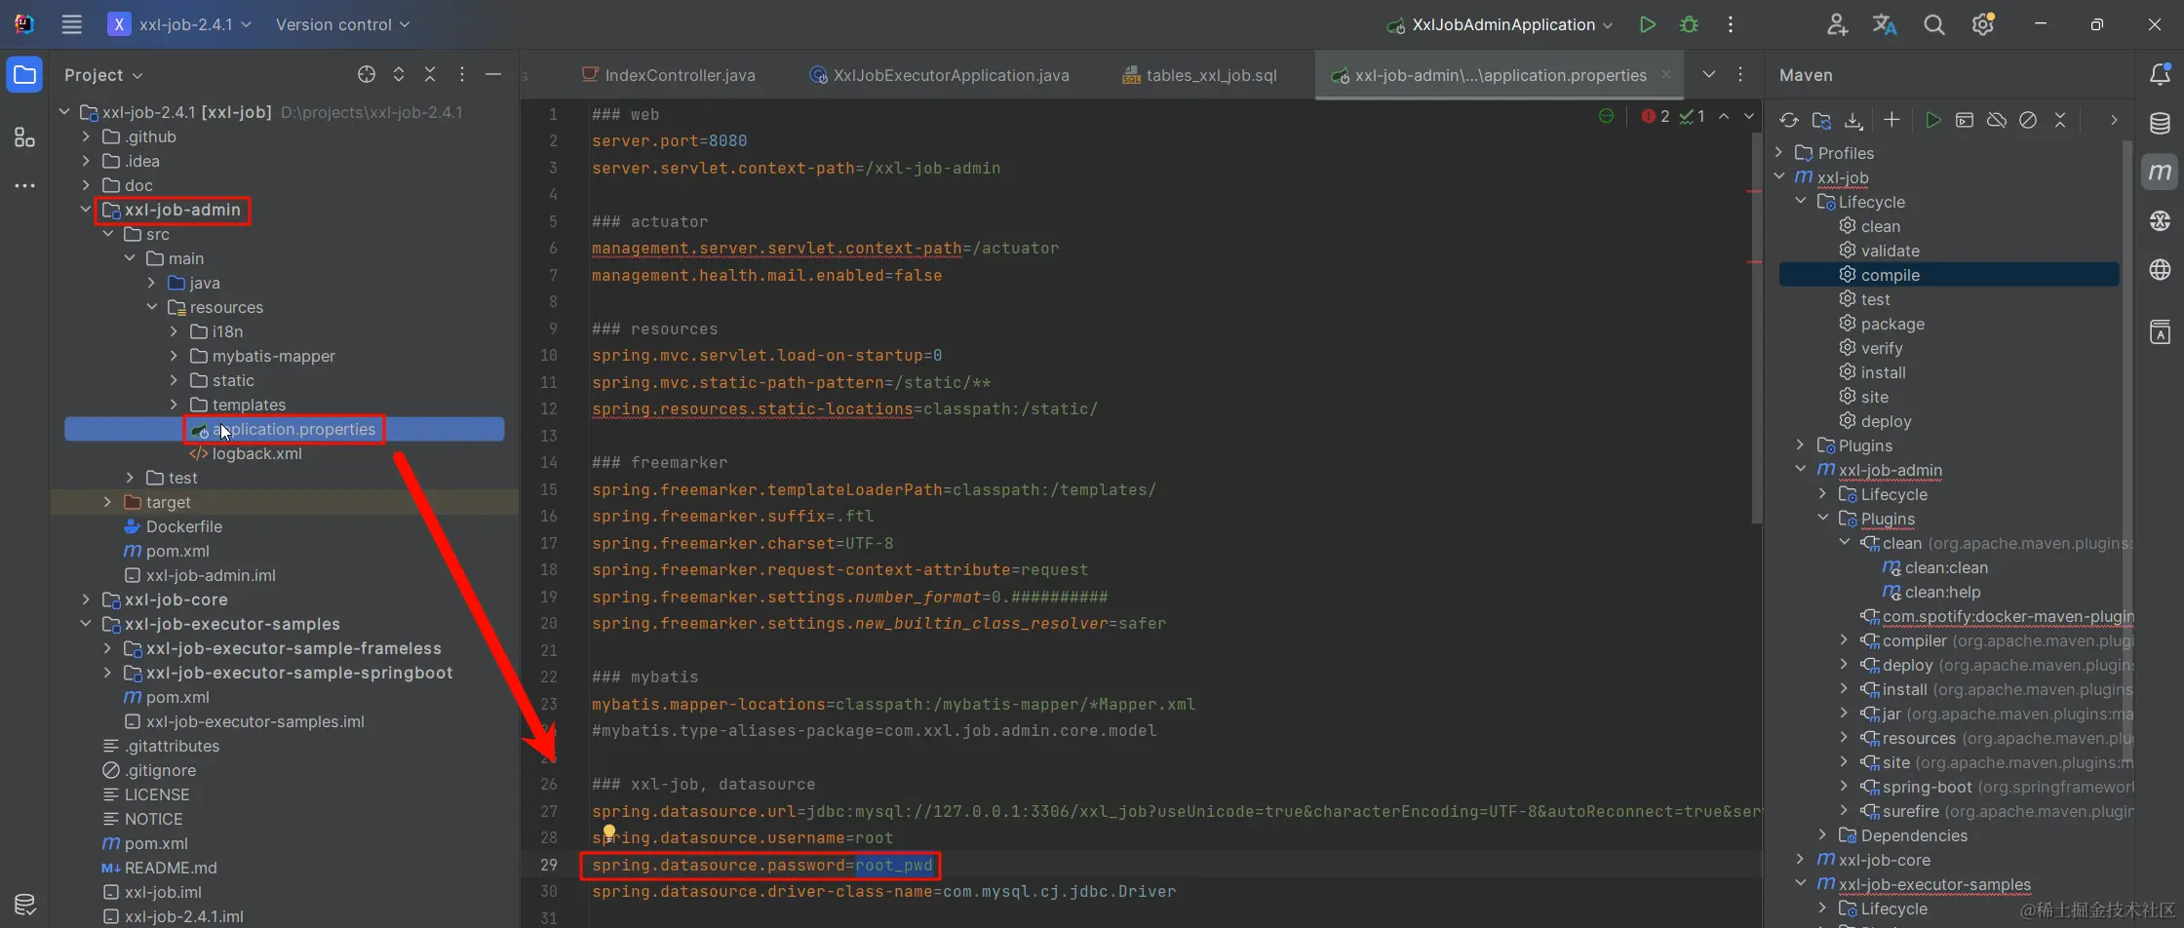This screenshot has width=2184, height=928.
Task: Open Project view mode dropdown
Action: (103, 75)
